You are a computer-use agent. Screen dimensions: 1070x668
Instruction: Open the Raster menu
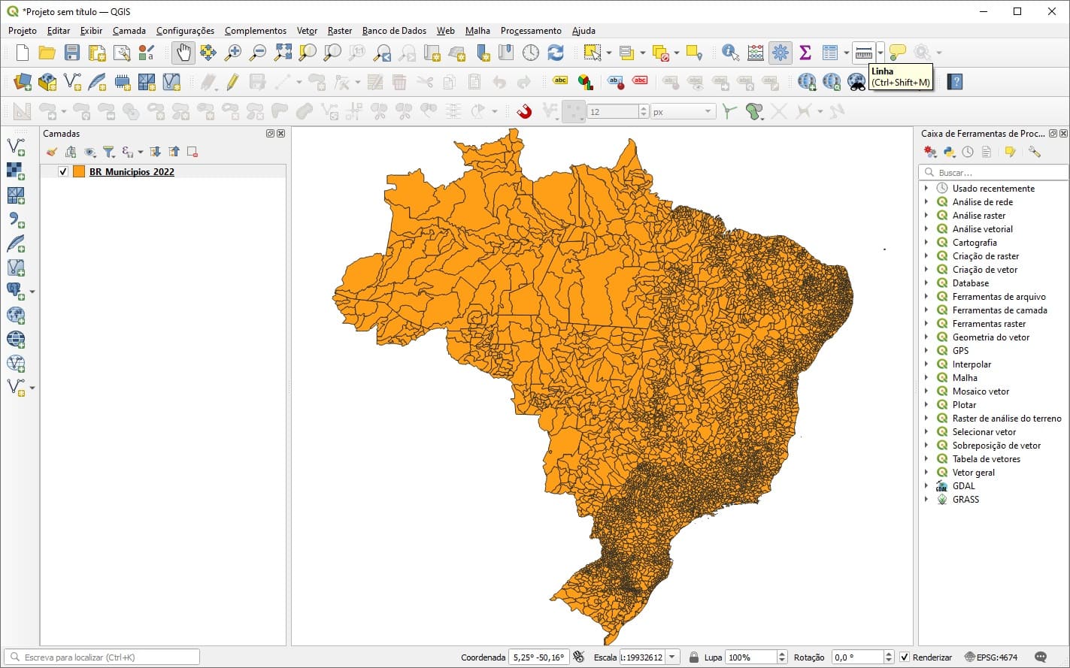click(340, 31)
